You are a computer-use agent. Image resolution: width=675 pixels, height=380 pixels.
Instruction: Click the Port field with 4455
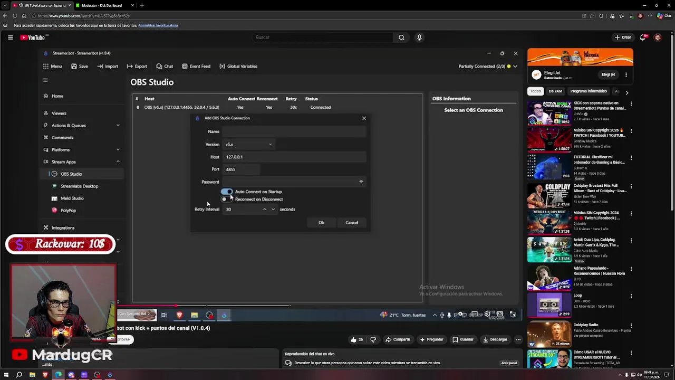tap(241, 169)
